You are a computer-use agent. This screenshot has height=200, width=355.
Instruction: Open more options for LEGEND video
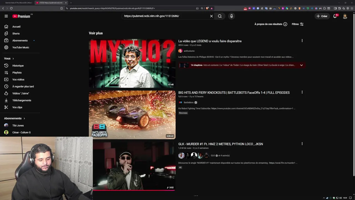(x=302, y=41)
